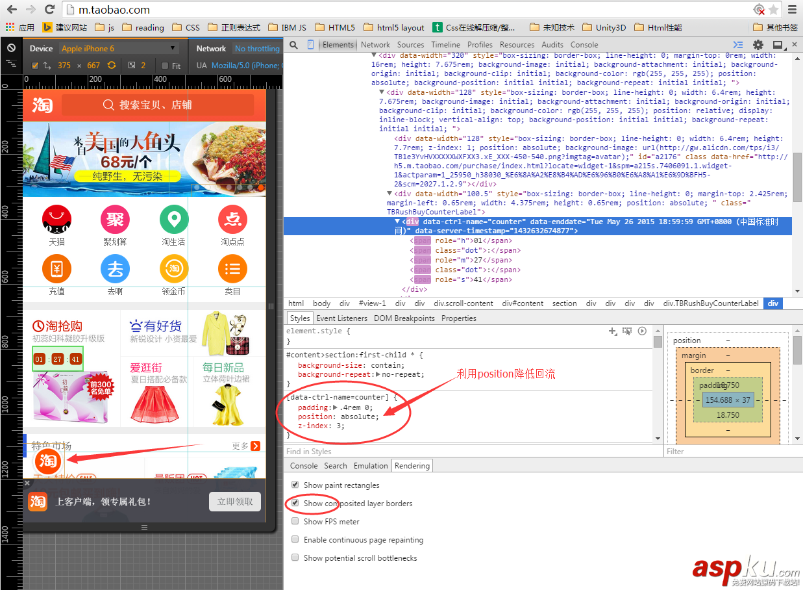Click the toggle element state icon
The image size is (803, 590).
pyautogui.click(x=627, y=331)
